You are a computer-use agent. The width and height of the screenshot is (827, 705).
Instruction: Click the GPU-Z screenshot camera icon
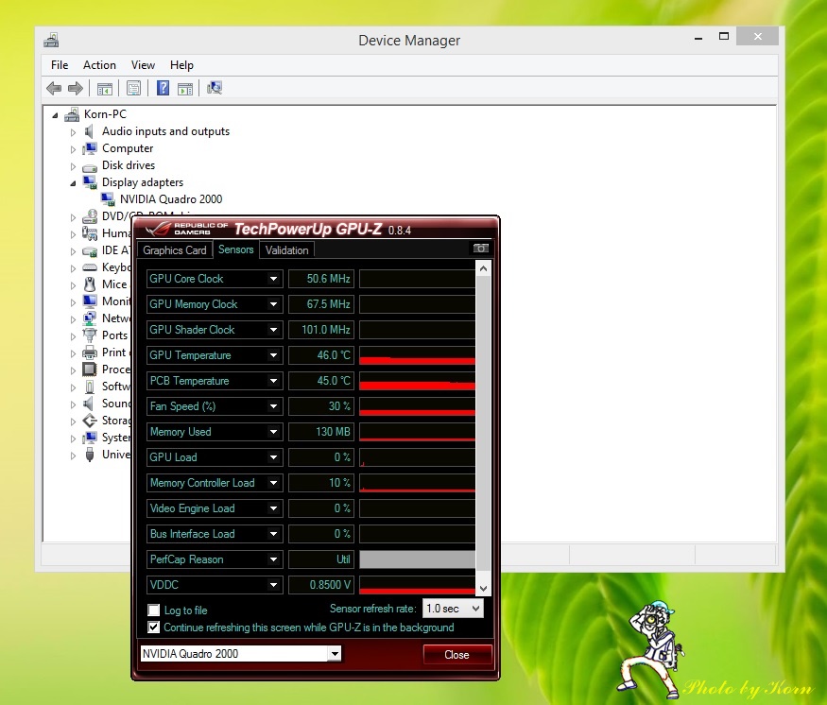pyautogui.click(x=480, y=249)
